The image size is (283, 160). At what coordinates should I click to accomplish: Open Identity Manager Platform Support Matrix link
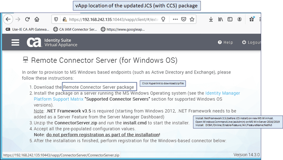(222, 93)
